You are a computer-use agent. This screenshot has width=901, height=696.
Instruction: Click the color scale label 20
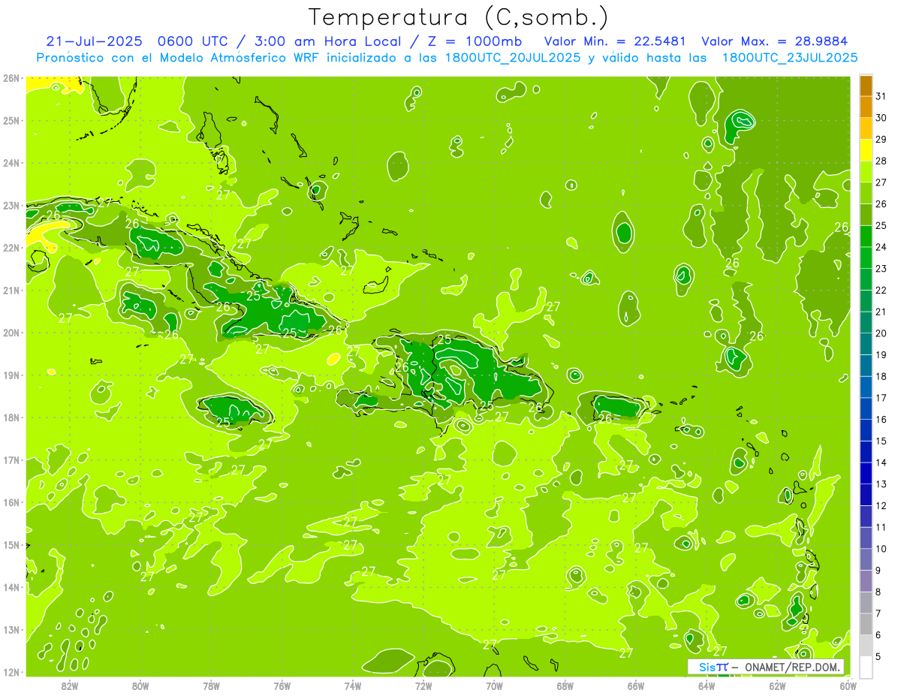click(881, 333)
